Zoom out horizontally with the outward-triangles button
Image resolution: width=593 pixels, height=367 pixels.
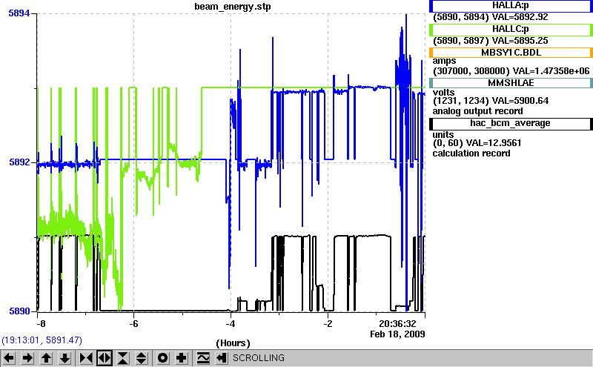pyautogui.click(x=105, y=358)
